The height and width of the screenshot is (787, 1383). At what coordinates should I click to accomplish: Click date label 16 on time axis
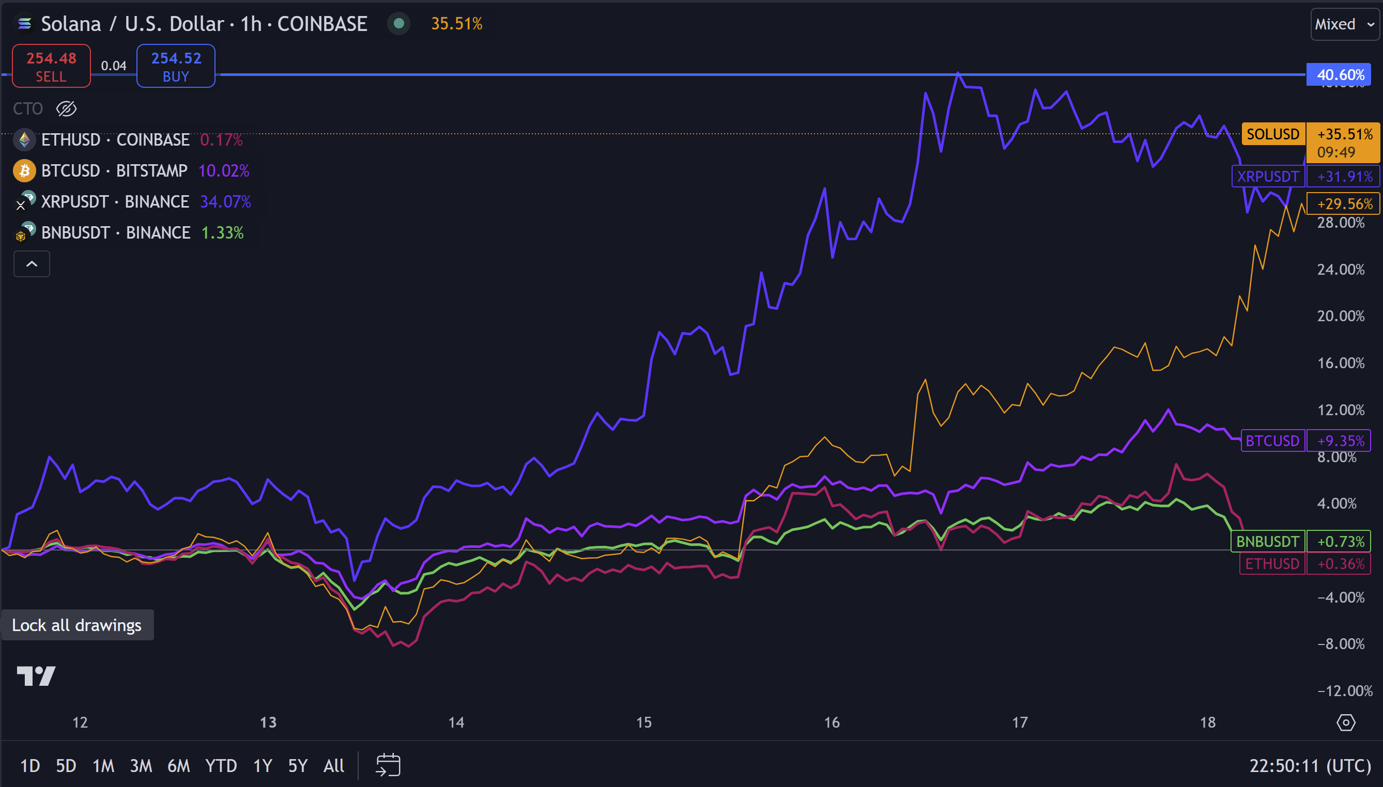tap(832, 722)
